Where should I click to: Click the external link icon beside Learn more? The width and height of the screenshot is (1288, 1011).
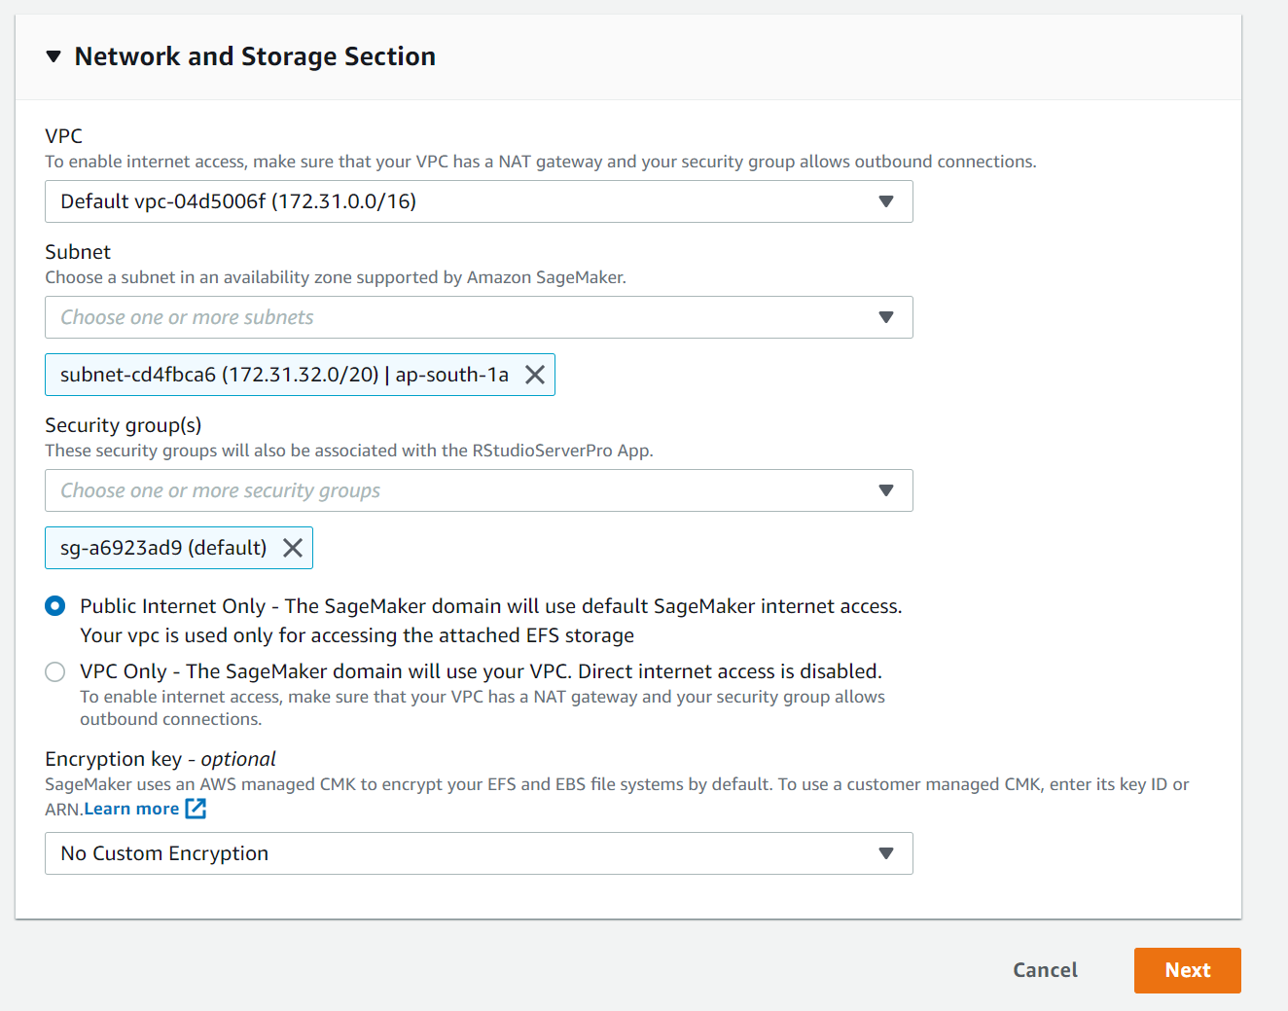(196, 809)
